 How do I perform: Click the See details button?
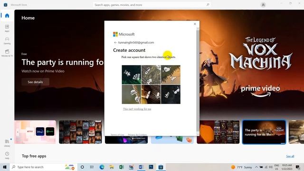coord(35,82)
